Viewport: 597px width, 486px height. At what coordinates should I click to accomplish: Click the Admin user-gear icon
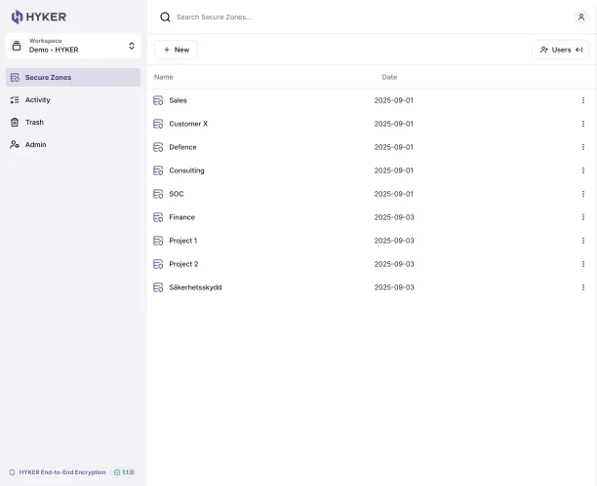pos(15,145)
